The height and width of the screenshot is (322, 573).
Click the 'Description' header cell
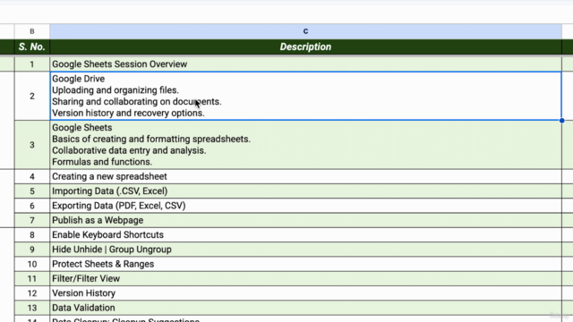coord(305,47)
